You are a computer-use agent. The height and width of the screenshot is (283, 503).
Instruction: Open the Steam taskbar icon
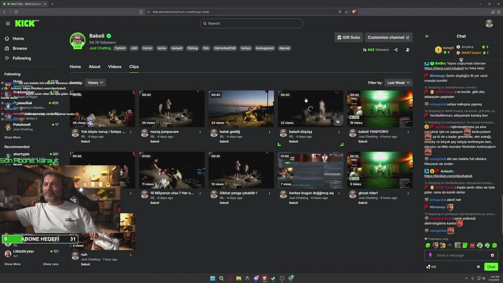(x=273, y=278)
